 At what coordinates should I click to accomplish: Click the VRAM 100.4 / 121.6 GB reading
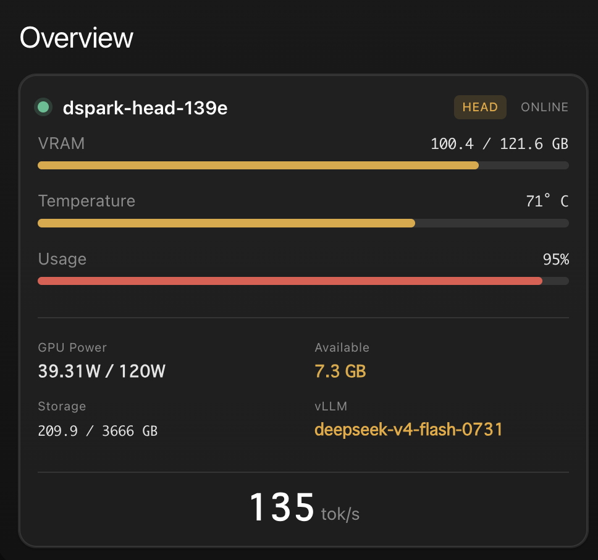click(x=499, y=144)
